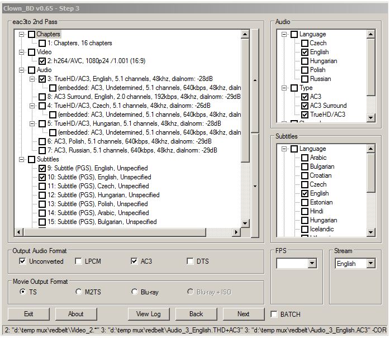Collapse track 5 TrueHD Hungarian embedded node
Screen dimensions: 390x338
pos(32,124)
